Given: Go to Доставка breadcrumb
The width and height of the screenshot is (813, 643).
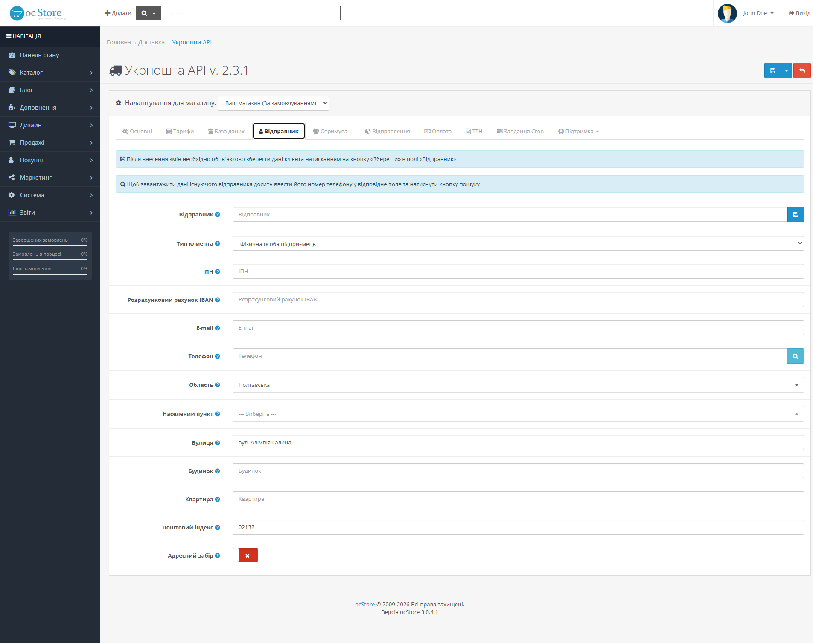Looking at the screenshot, I should tap(151, 42).
